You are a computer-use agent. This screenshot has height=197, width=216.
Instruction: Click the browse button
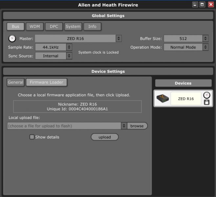[137, 126]
